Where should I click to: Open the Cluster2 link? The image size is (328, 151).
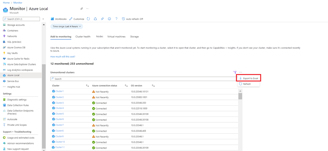click(60, 97)
